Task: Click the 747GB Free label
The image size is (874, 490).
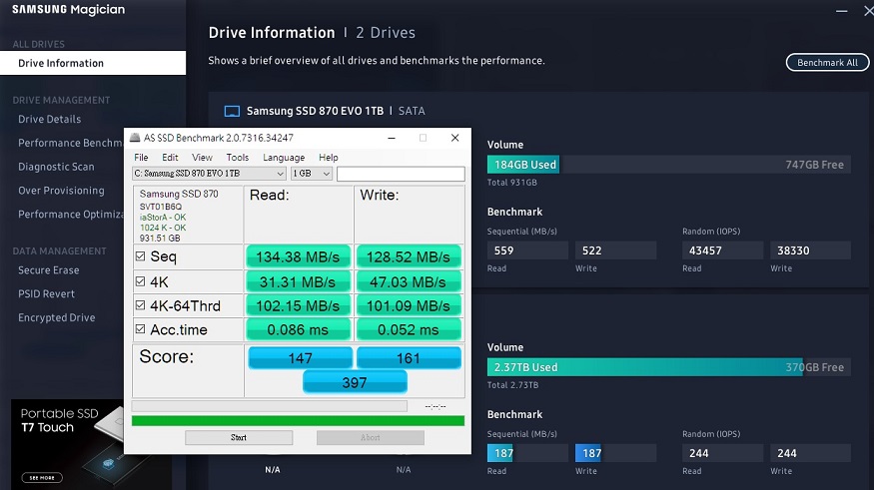Action: (x=814, y=165)
